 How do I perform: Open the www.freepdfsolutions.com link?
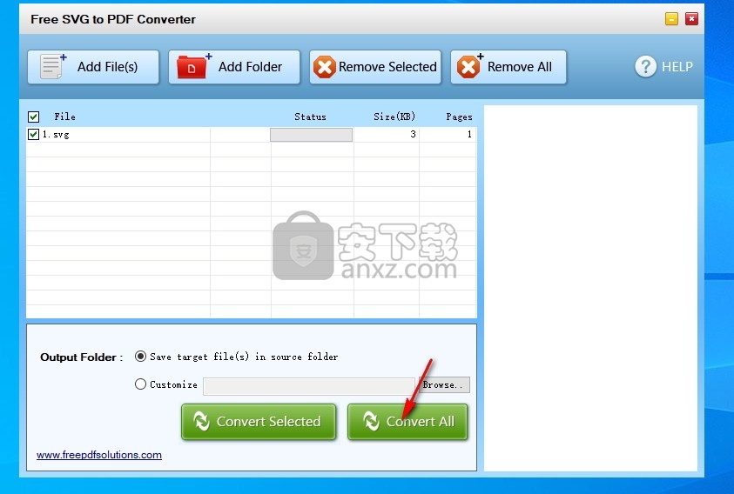point(99,455)
